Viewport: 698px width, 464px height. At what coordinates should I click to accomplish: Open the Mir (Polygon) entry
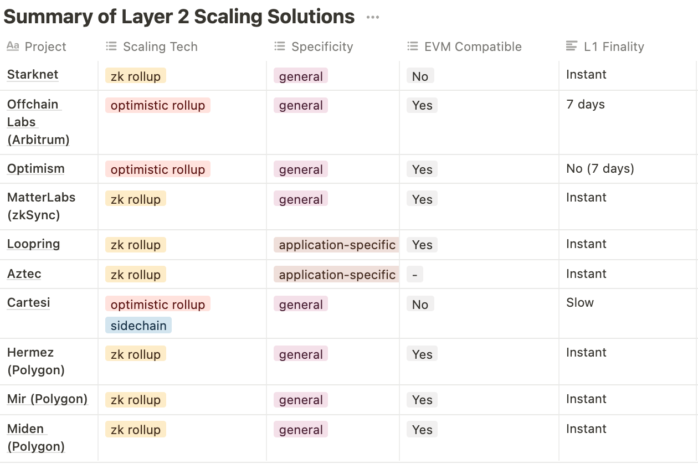[47, 399]
